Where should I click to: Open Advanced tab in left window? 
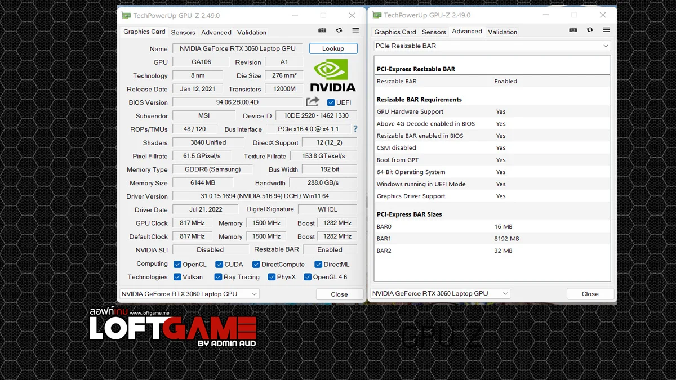pyautogui.click(x=216, y=33)
